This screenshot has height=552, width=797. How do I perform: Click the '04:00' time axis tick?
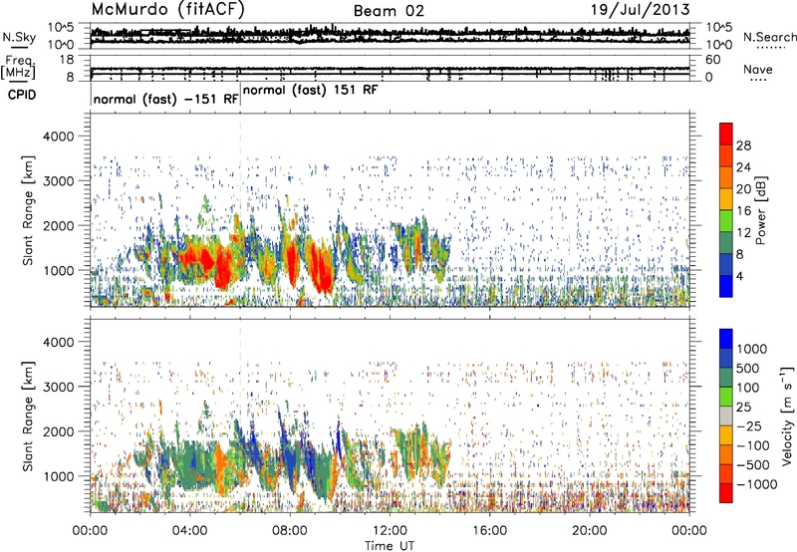189,531
